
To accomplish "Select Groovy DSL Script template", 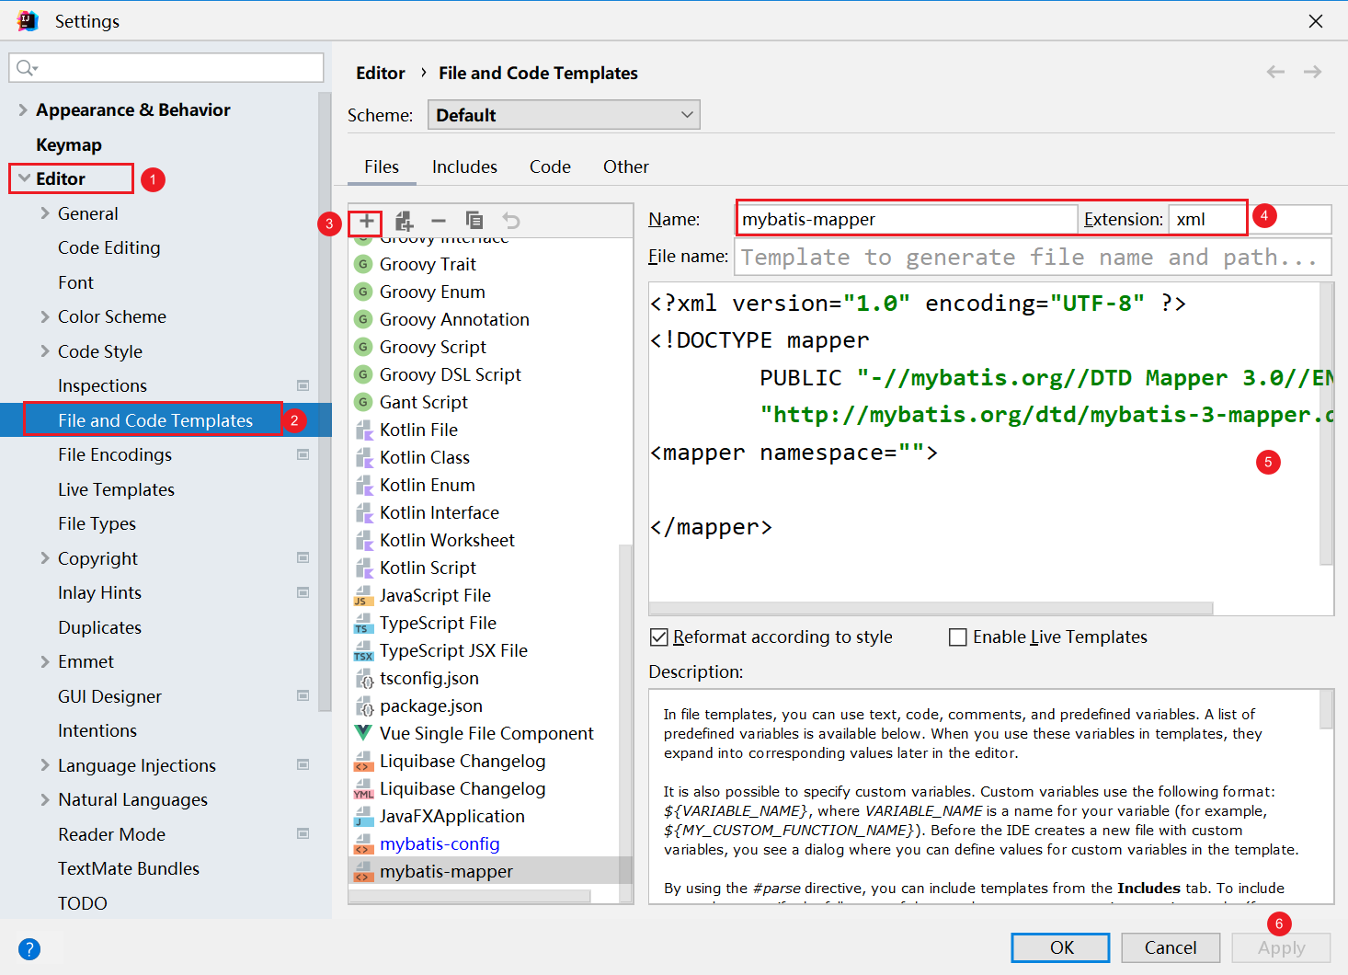I will (x=451, y=374).
